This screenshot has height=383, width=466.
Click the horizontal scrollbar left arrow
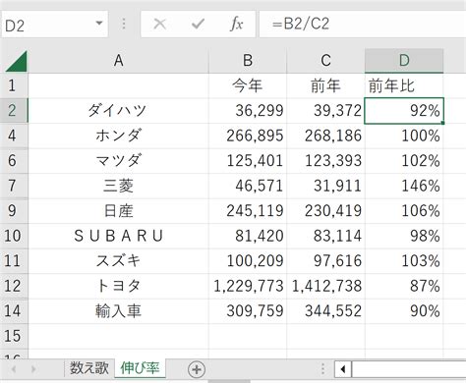tap(343, 369)
